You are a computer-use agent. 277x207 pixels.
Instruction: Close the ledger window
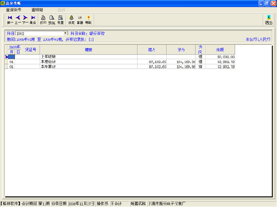273,3
